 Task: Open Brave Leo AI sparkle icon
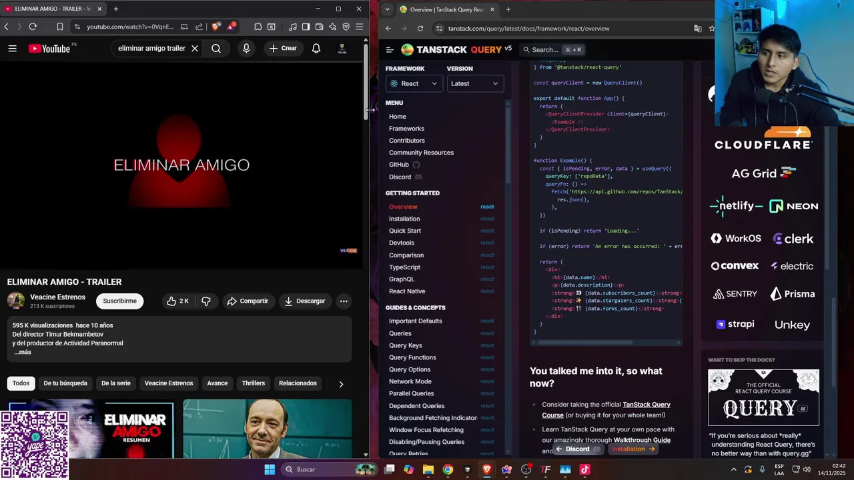point(332,27)
